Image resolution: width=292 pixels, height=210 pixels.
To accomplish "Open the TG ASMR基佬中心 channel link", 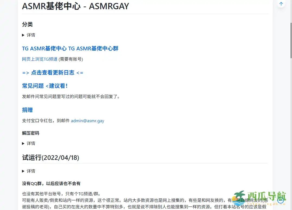I will (44, 49).
